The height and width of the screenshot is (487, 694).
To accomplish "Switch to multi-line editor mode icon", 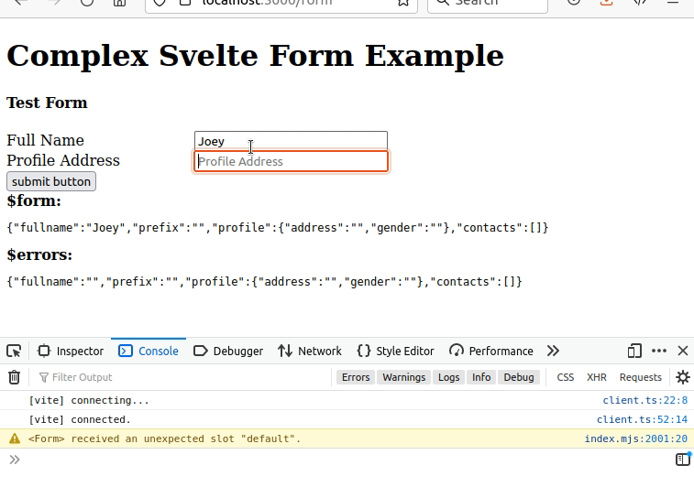I will pos(683,460).
